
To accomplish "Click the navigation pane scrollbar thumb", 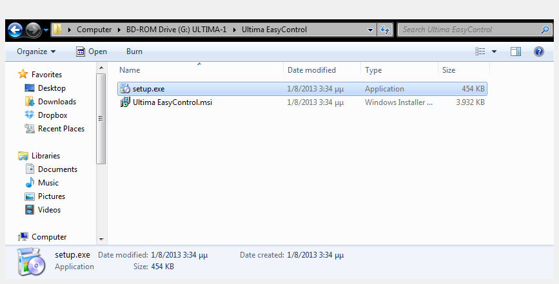I will coord(101,119).
